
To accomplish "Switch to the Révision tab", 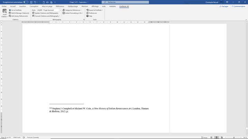I will point(85,6).
